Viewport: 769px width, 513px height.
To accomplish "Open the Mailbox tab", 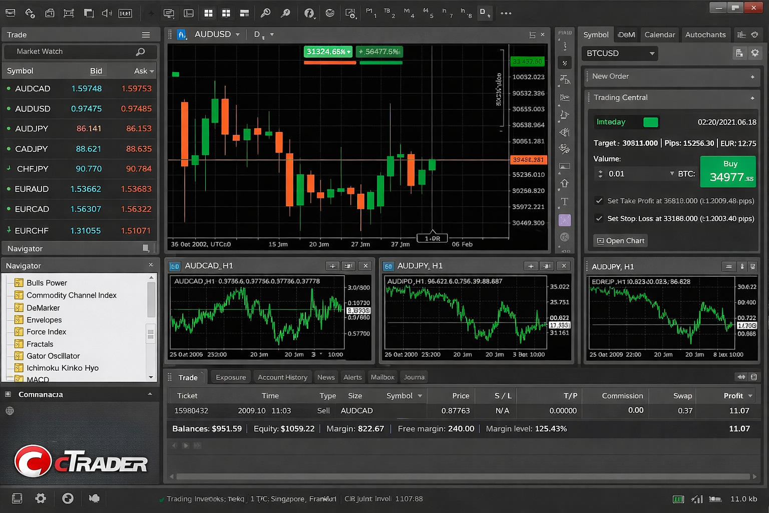I will coord(382,377).
